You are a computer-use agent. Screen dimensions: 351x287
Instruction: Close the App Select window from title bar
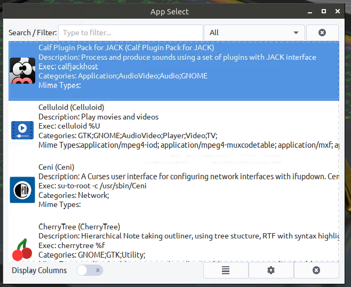pyautogui.click(x=338, y=11)
